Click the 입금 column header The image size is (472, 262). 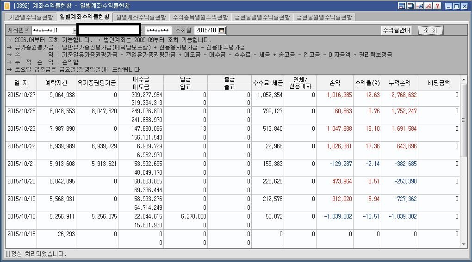click(186, 79)
